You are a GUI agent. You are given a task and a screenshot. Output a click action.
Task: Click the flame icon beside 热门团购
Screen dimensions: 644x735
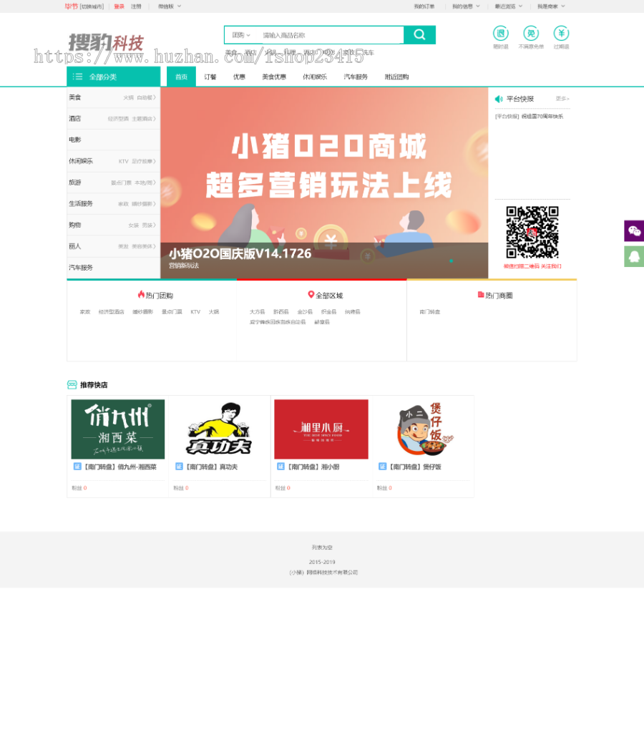click(140, 295)
